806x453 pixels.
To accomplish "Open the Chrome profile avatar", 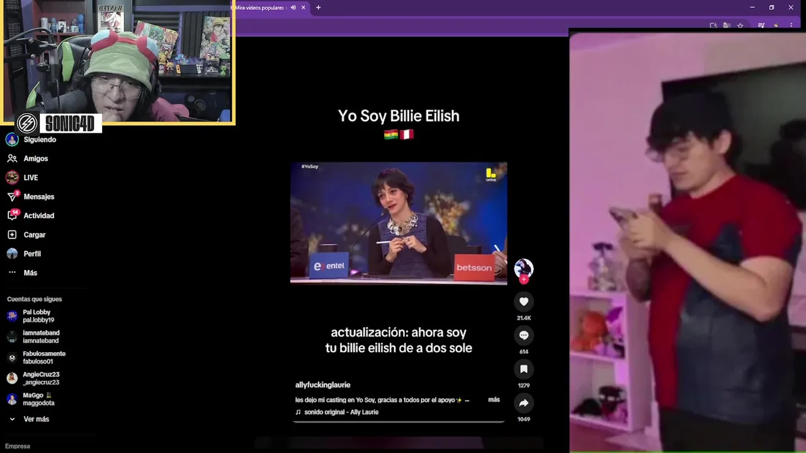I will (777, 25).
